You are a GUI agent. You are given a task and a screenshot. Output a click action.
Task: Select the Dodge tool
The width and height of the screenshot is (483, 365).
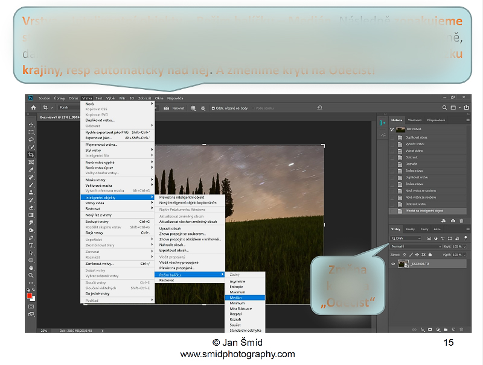click(31, 230)
